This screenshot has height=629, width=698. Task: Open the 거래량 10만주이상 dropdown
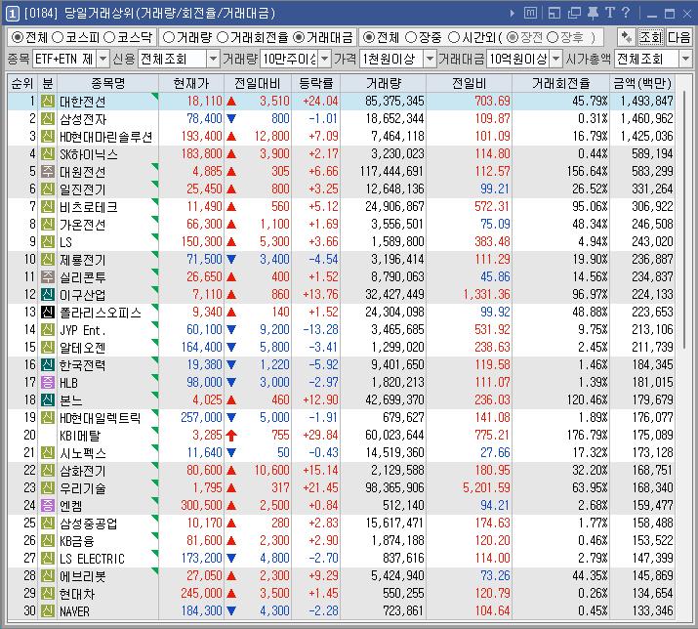(x=325, y=59)
